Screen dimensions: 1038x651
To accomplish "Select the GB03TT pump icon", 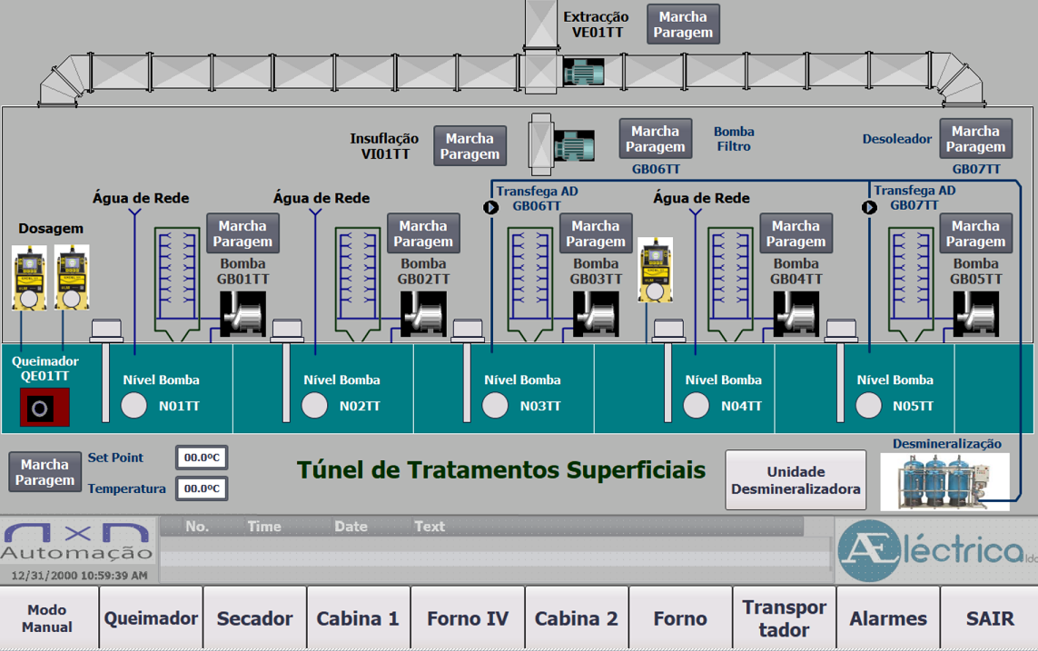I will 596,314.
